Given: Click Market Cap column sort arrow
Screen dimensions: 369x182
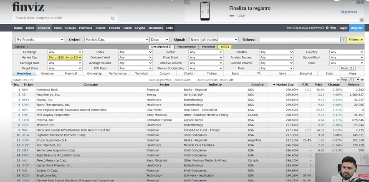Looking at the screenshot, I should (274, 85).
